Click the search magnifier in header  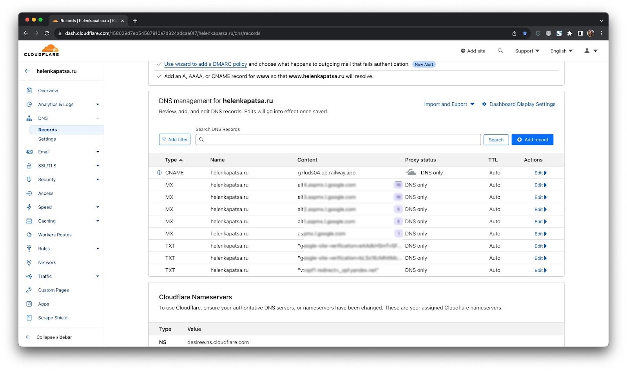tap(500, 51)
